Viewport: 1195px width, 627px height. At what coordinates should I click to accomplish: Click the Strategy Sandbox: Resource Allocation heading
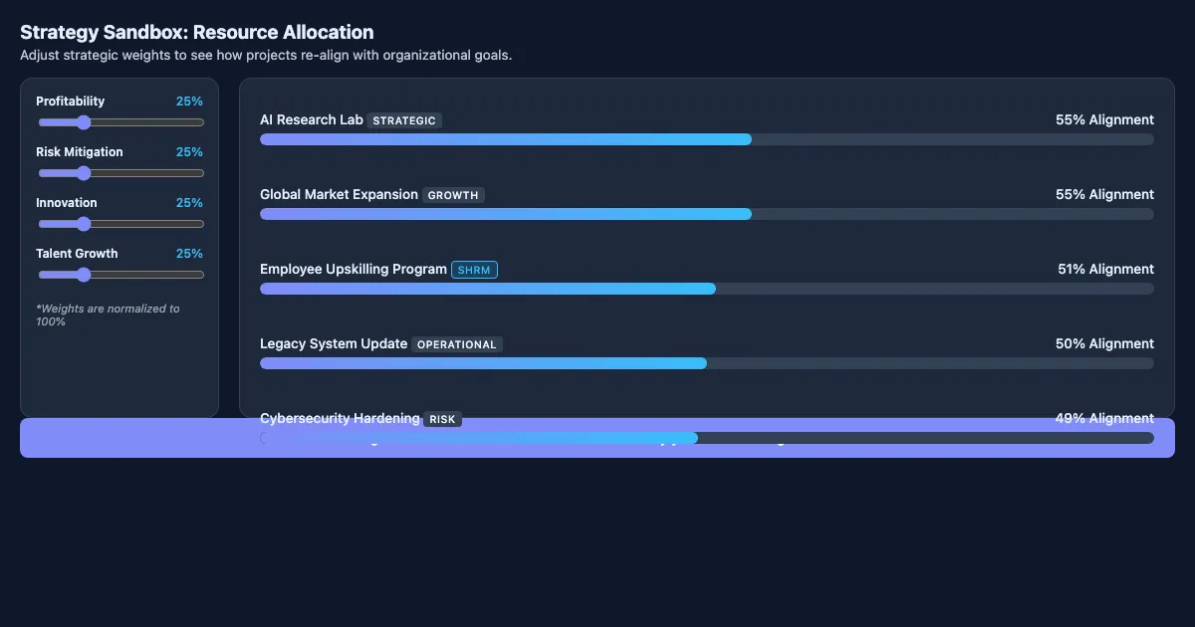click(x=197, y=32)
